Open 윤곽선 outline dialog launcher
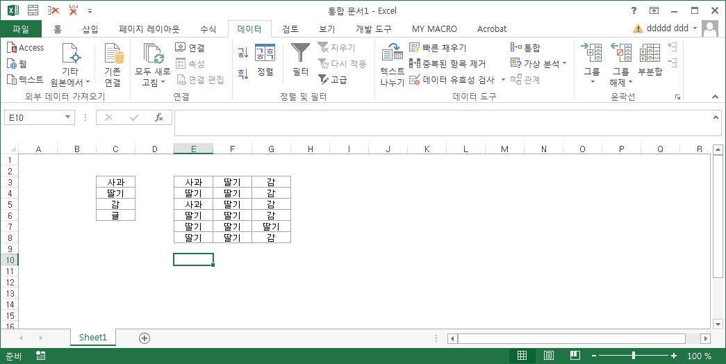Viewport: 726px width, 364px height. (677, 97)
